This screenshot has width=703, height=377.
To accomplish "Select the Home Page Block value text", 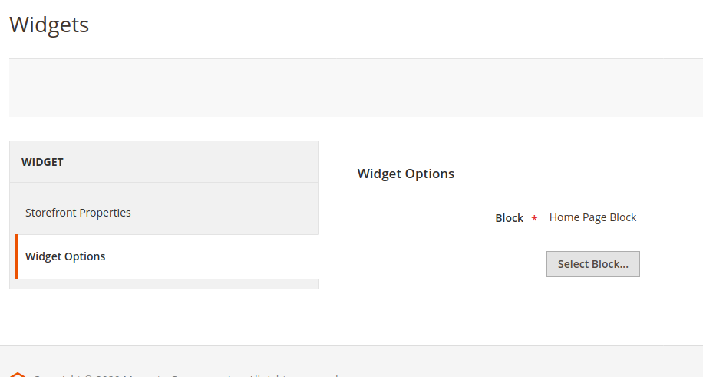I will pyautogui.click(x=592, y=217).
